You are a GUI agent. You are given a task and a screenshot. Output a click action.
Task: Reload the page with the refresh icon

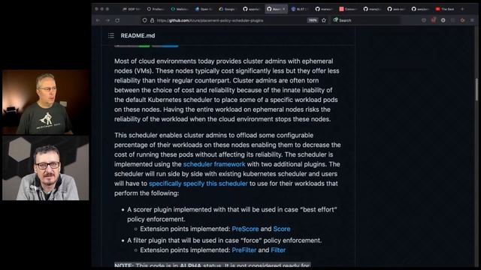(117, 20)
